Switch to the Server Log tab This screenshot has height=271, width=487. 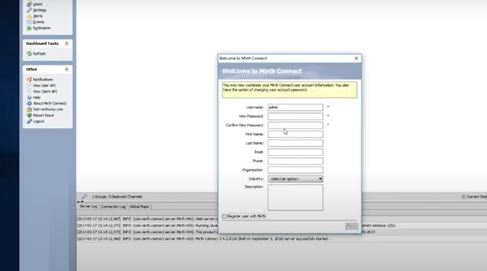click(89, 207)
